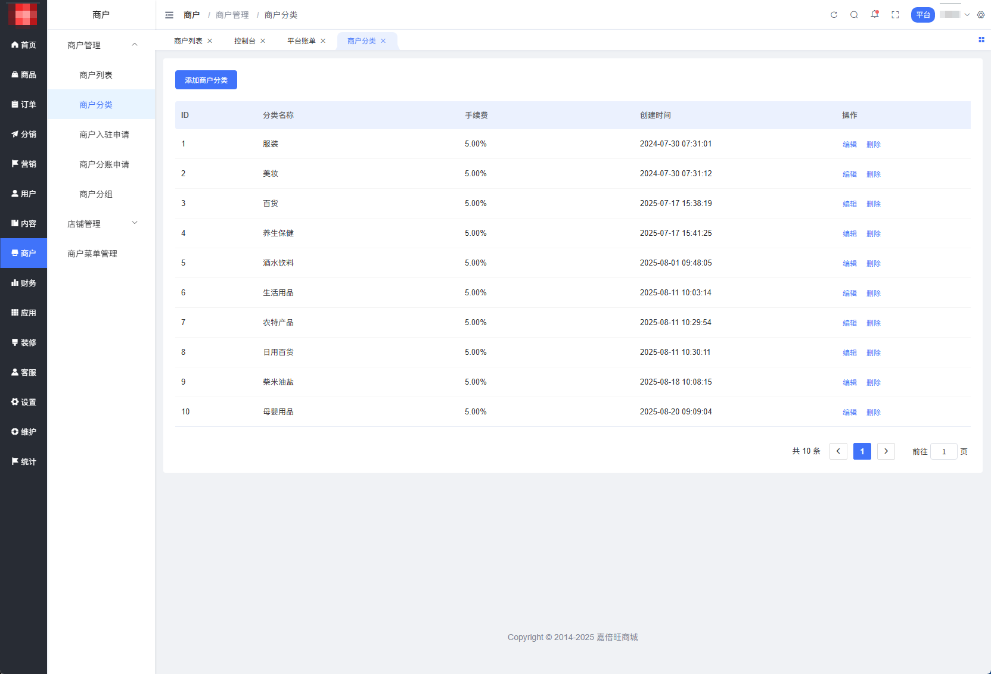Open 订单 section in left sidebar
Viewport: 991px width, 674px height.
click(x=24, y=104)
